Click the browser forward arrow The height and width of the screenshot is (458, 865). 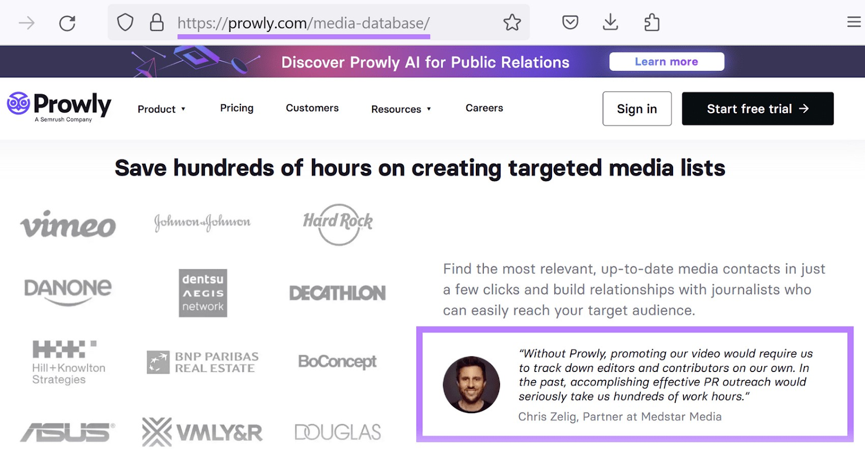26,23
